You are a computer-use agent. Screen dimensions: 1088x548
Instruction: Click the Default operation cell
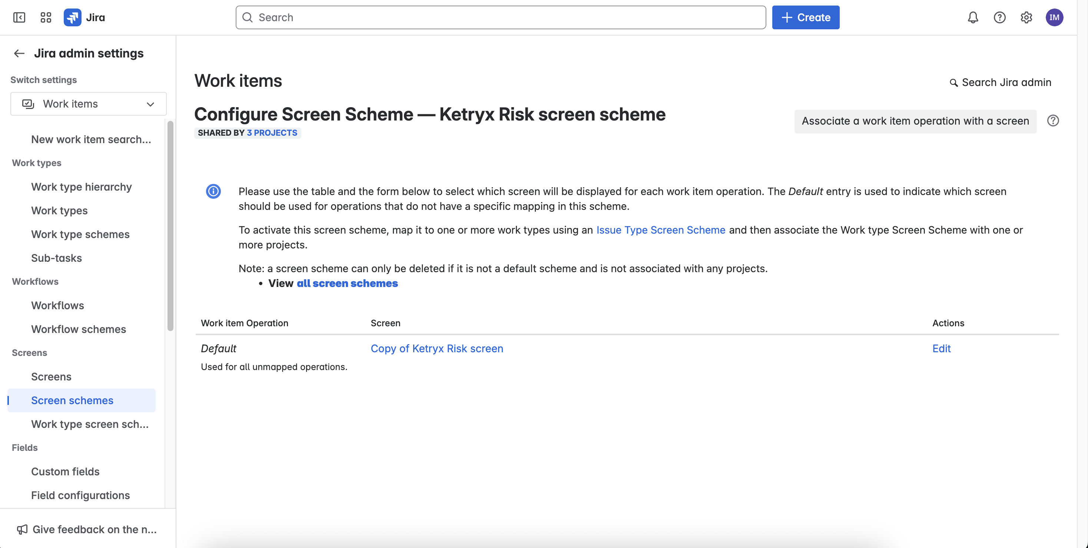[218, 349]
